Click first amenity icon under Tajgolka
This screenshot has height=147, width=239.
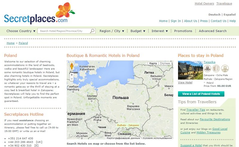207,68
